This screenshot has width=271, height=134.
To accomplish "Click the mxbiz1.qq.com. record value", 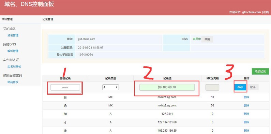I will (167, 97).
